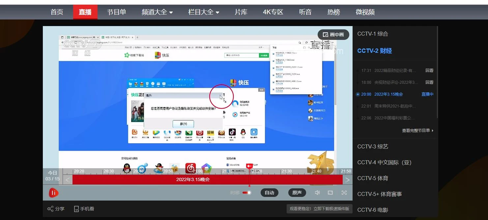The width and height of the screenshot is (488, 220).
Task: Toggle the 时移 time-shift switch
Action: [x=247, y=193]
